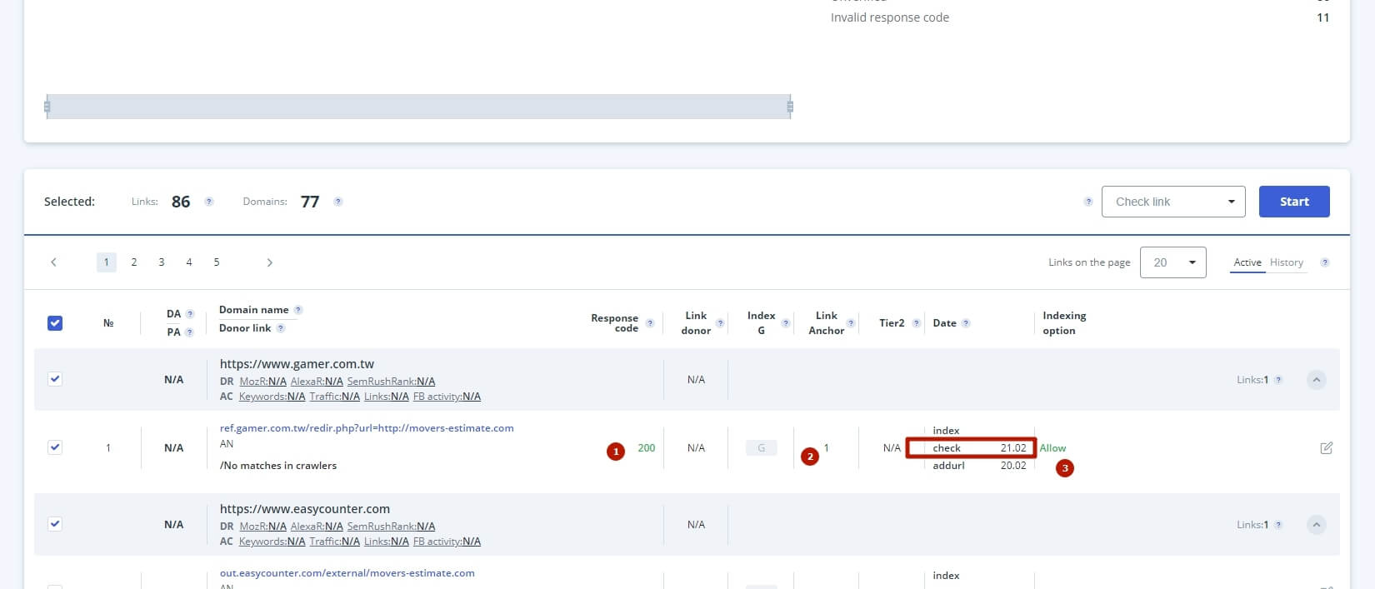
Task: Click the DA column help icon
Action: pos(190,314)
